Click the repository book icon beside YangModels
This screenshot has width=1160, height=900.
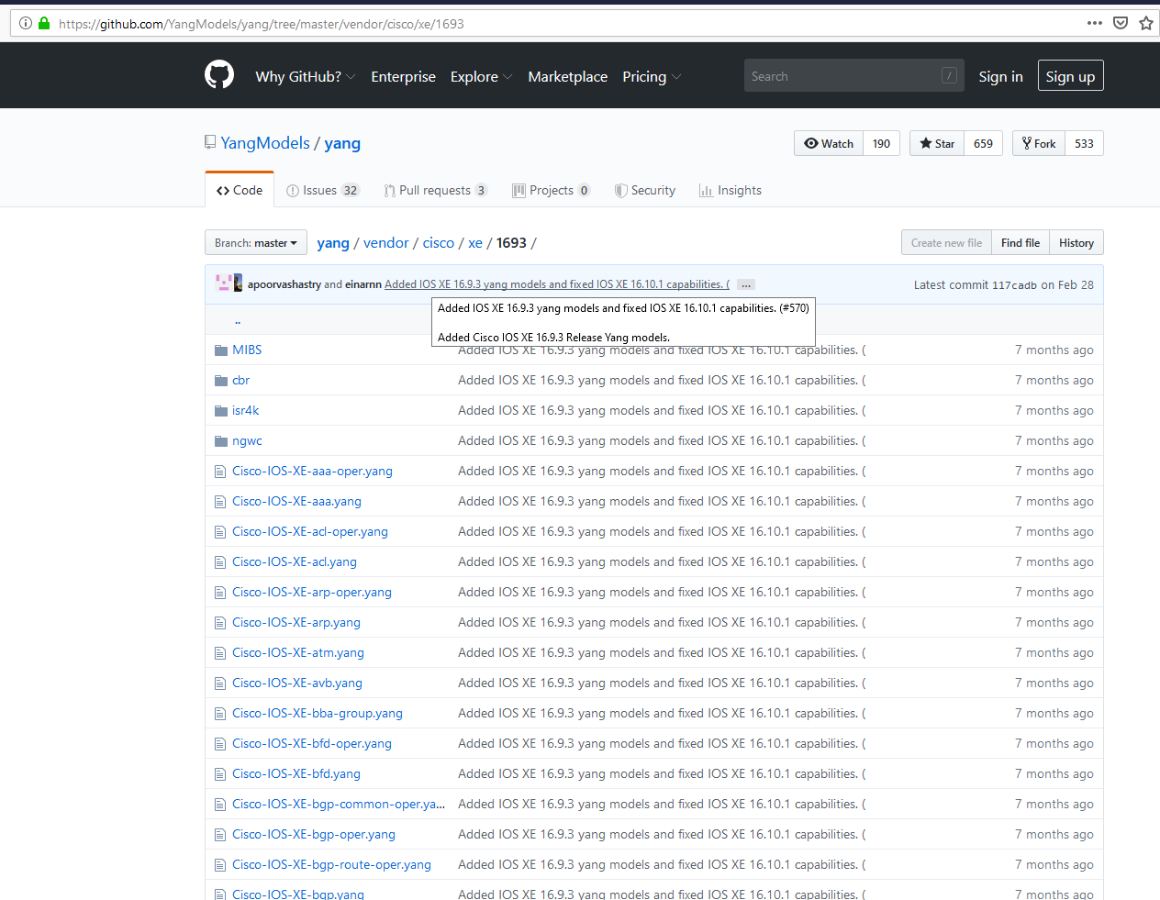[210, 142]
